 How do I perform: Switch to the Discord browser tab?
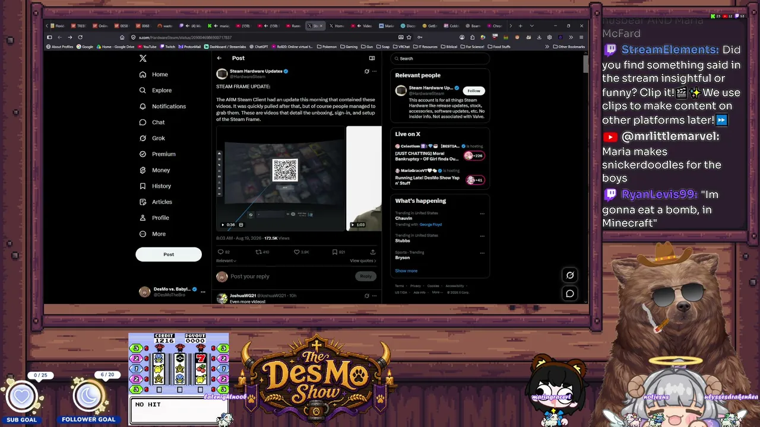408,26
